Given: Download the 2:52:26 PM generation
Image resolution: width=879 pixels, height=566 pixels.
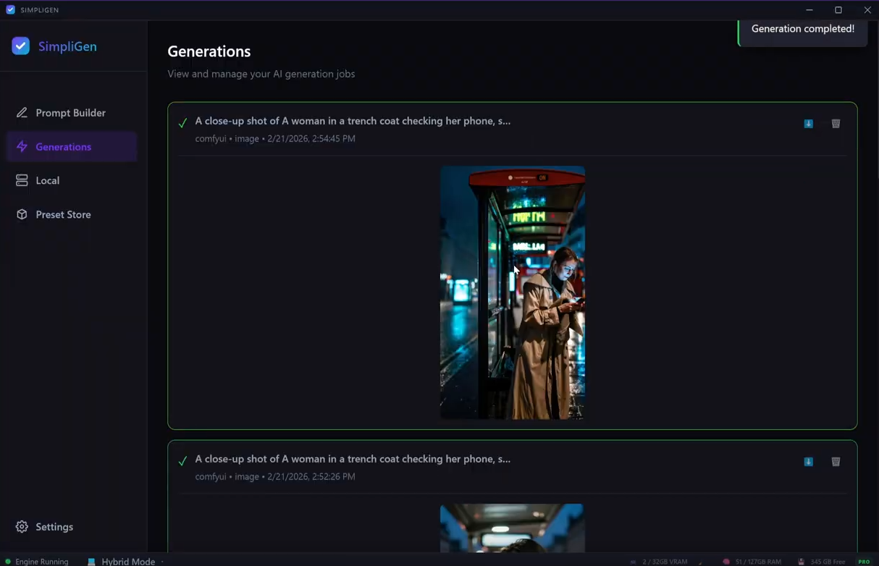Looking at the screenshot, I should [809, 462].
